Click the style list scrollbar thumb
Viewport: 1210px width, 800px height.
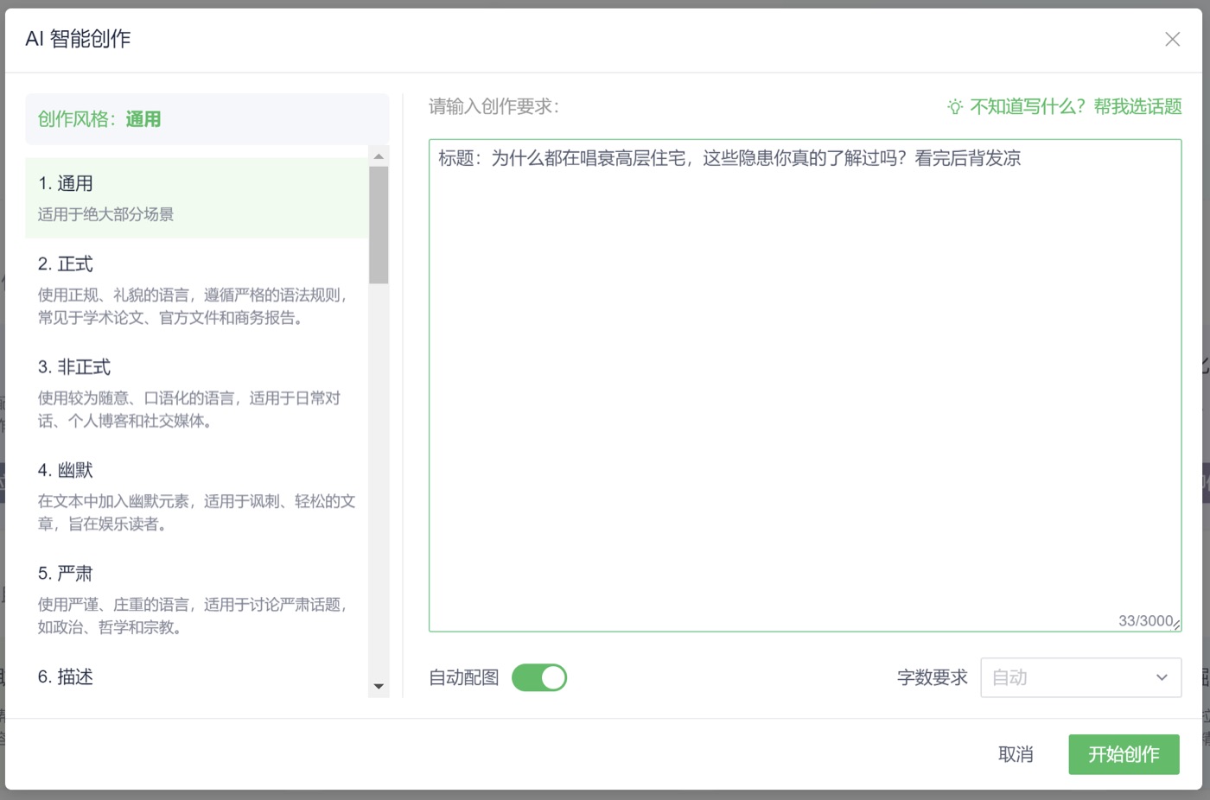(379, 225)
